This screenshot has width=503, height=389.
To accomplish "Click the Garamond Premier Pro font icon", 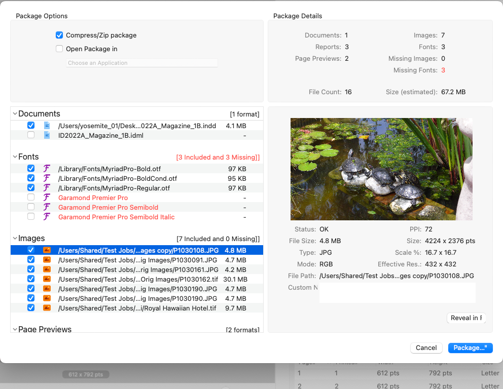I will tap(47, 198).
